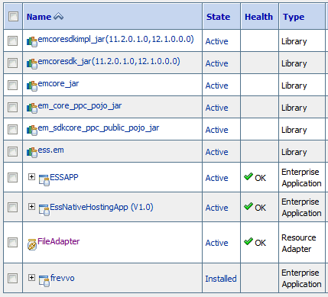Click the green check icon in EssNativeHostingApp row
This screenshot has width=328, height=297.
[x=248, y=206]
